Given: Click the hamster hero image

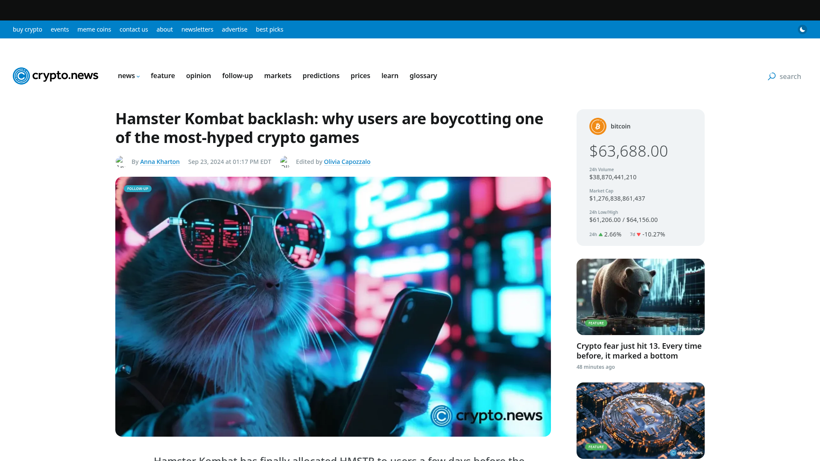Looking at the screenshot, I should pos(333,306).
